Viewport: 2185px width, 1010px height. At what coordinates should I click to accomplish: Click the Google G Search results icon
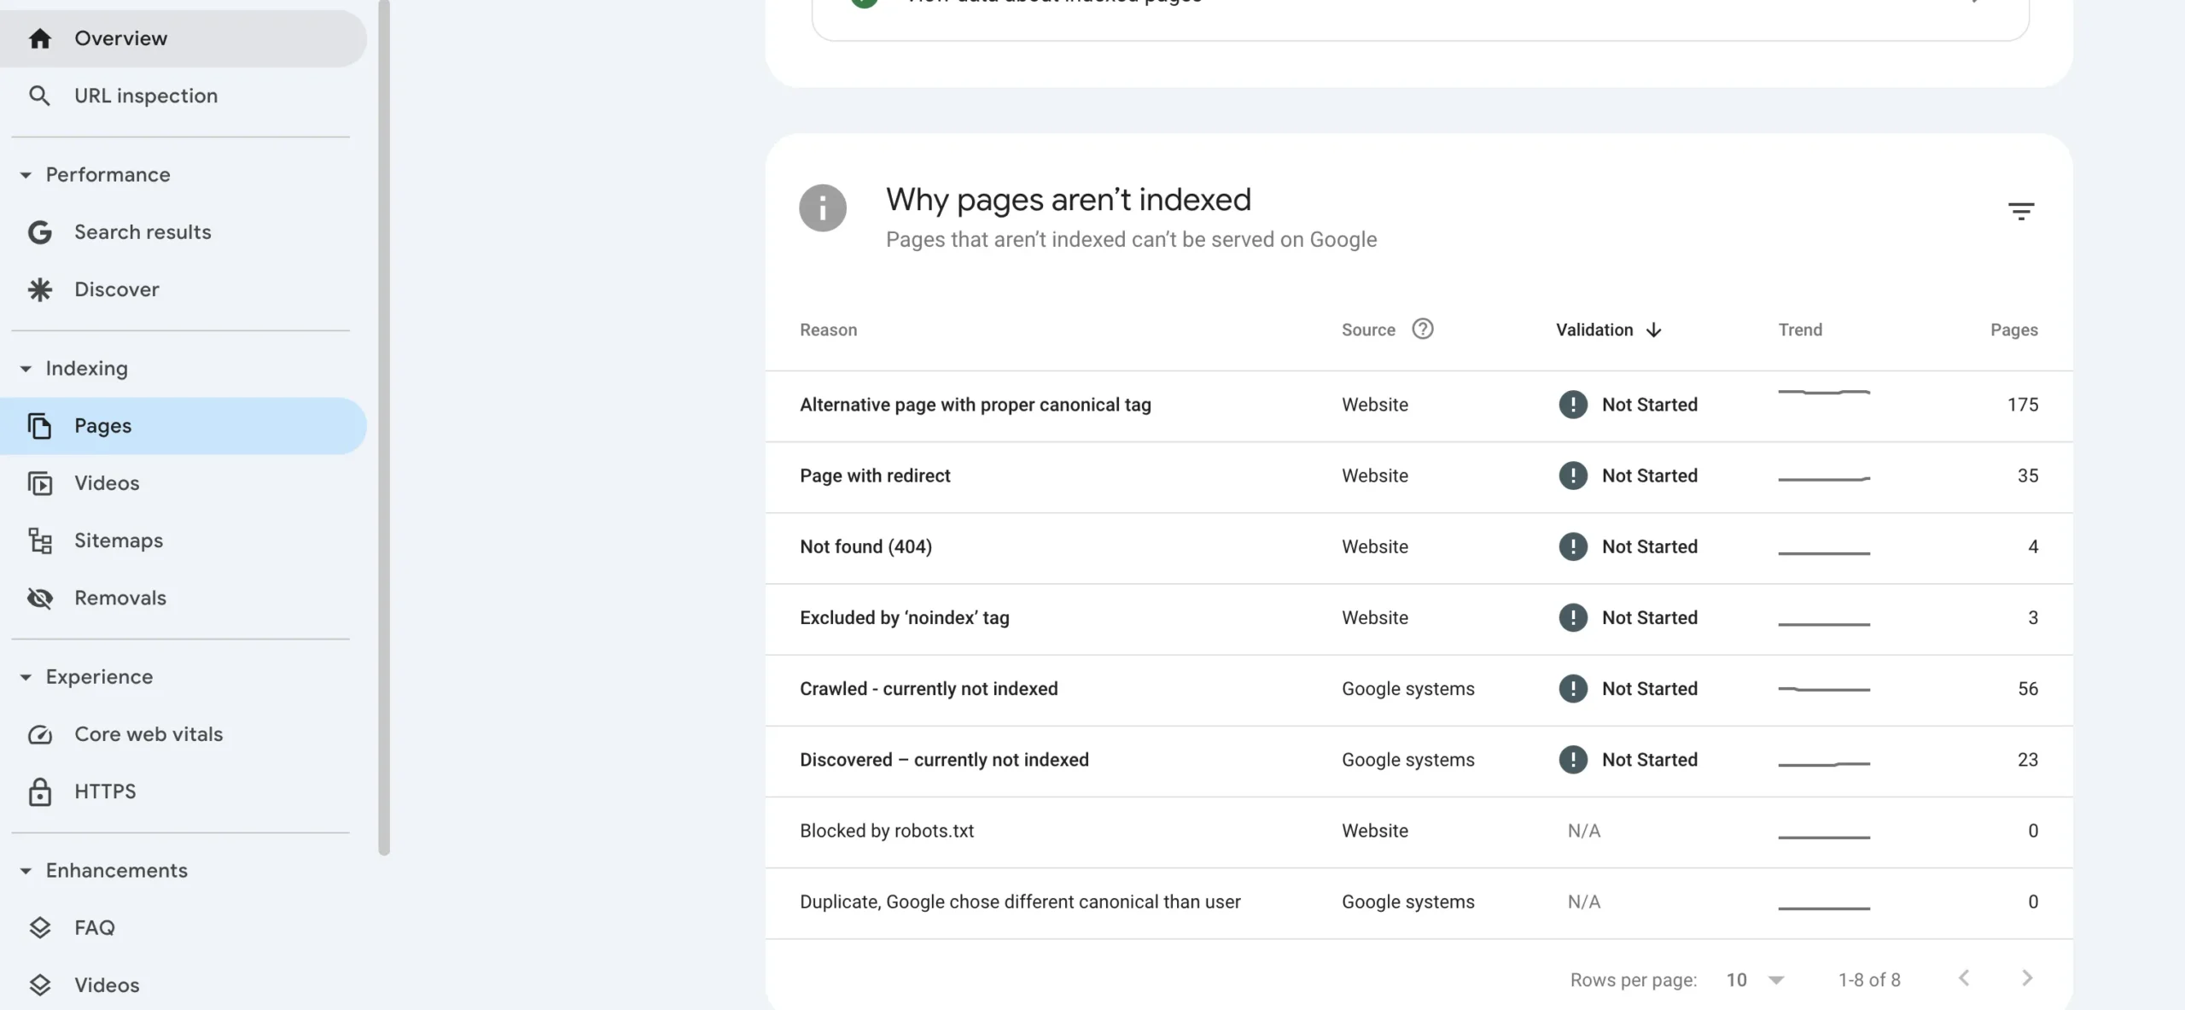(39, 232)
